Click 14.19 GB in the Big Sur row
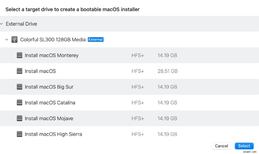 coord(167,87)
